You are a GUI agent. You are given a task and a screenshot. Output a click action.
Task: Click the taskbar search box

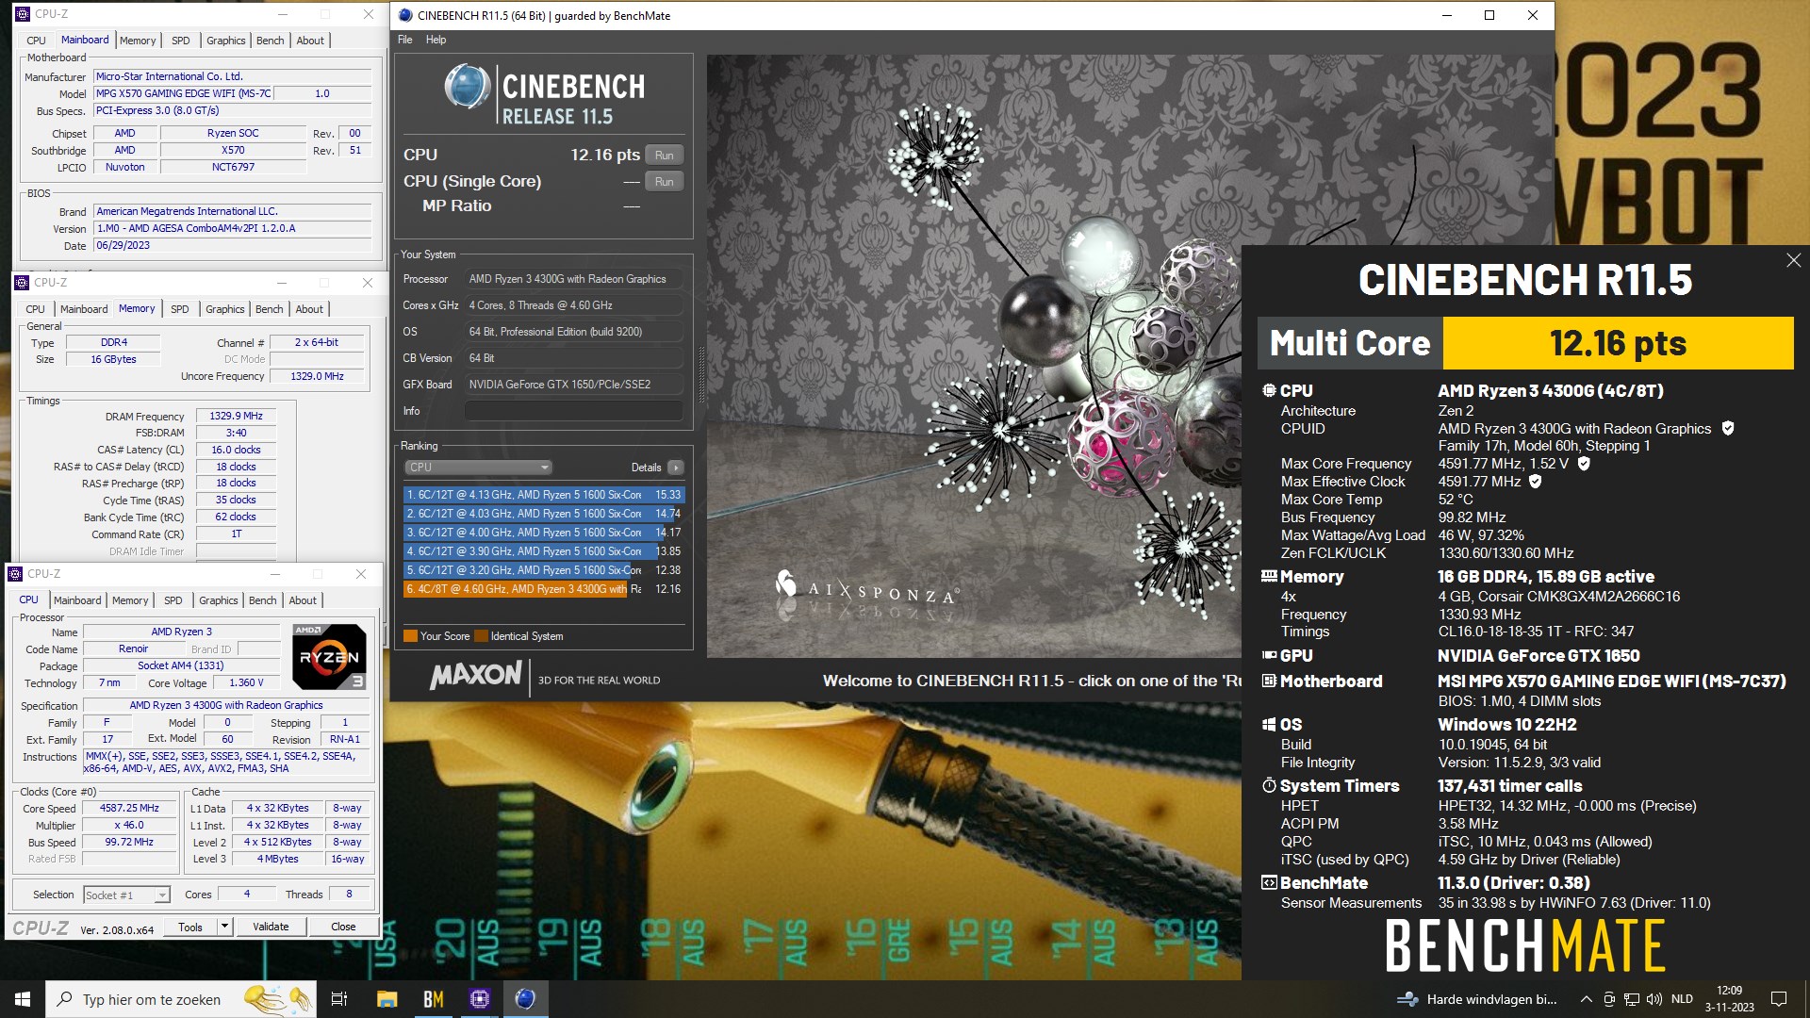[x=180, y=999]
